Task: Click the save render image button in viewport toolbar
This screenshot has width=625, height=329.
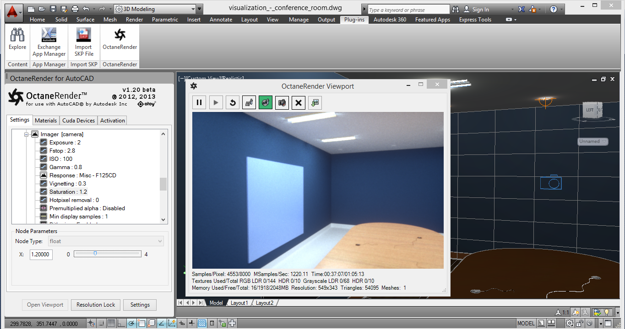Action: click(x=315, y=102)
